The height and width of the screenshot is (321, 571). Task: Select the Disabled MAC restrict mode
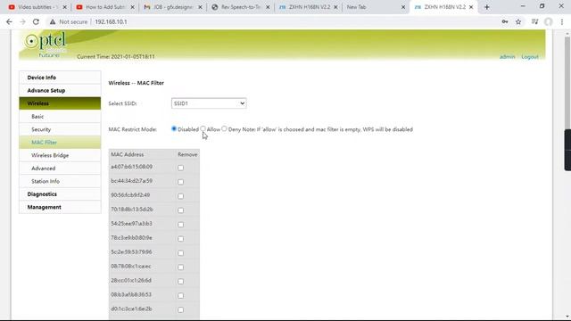tap(174, 128)
